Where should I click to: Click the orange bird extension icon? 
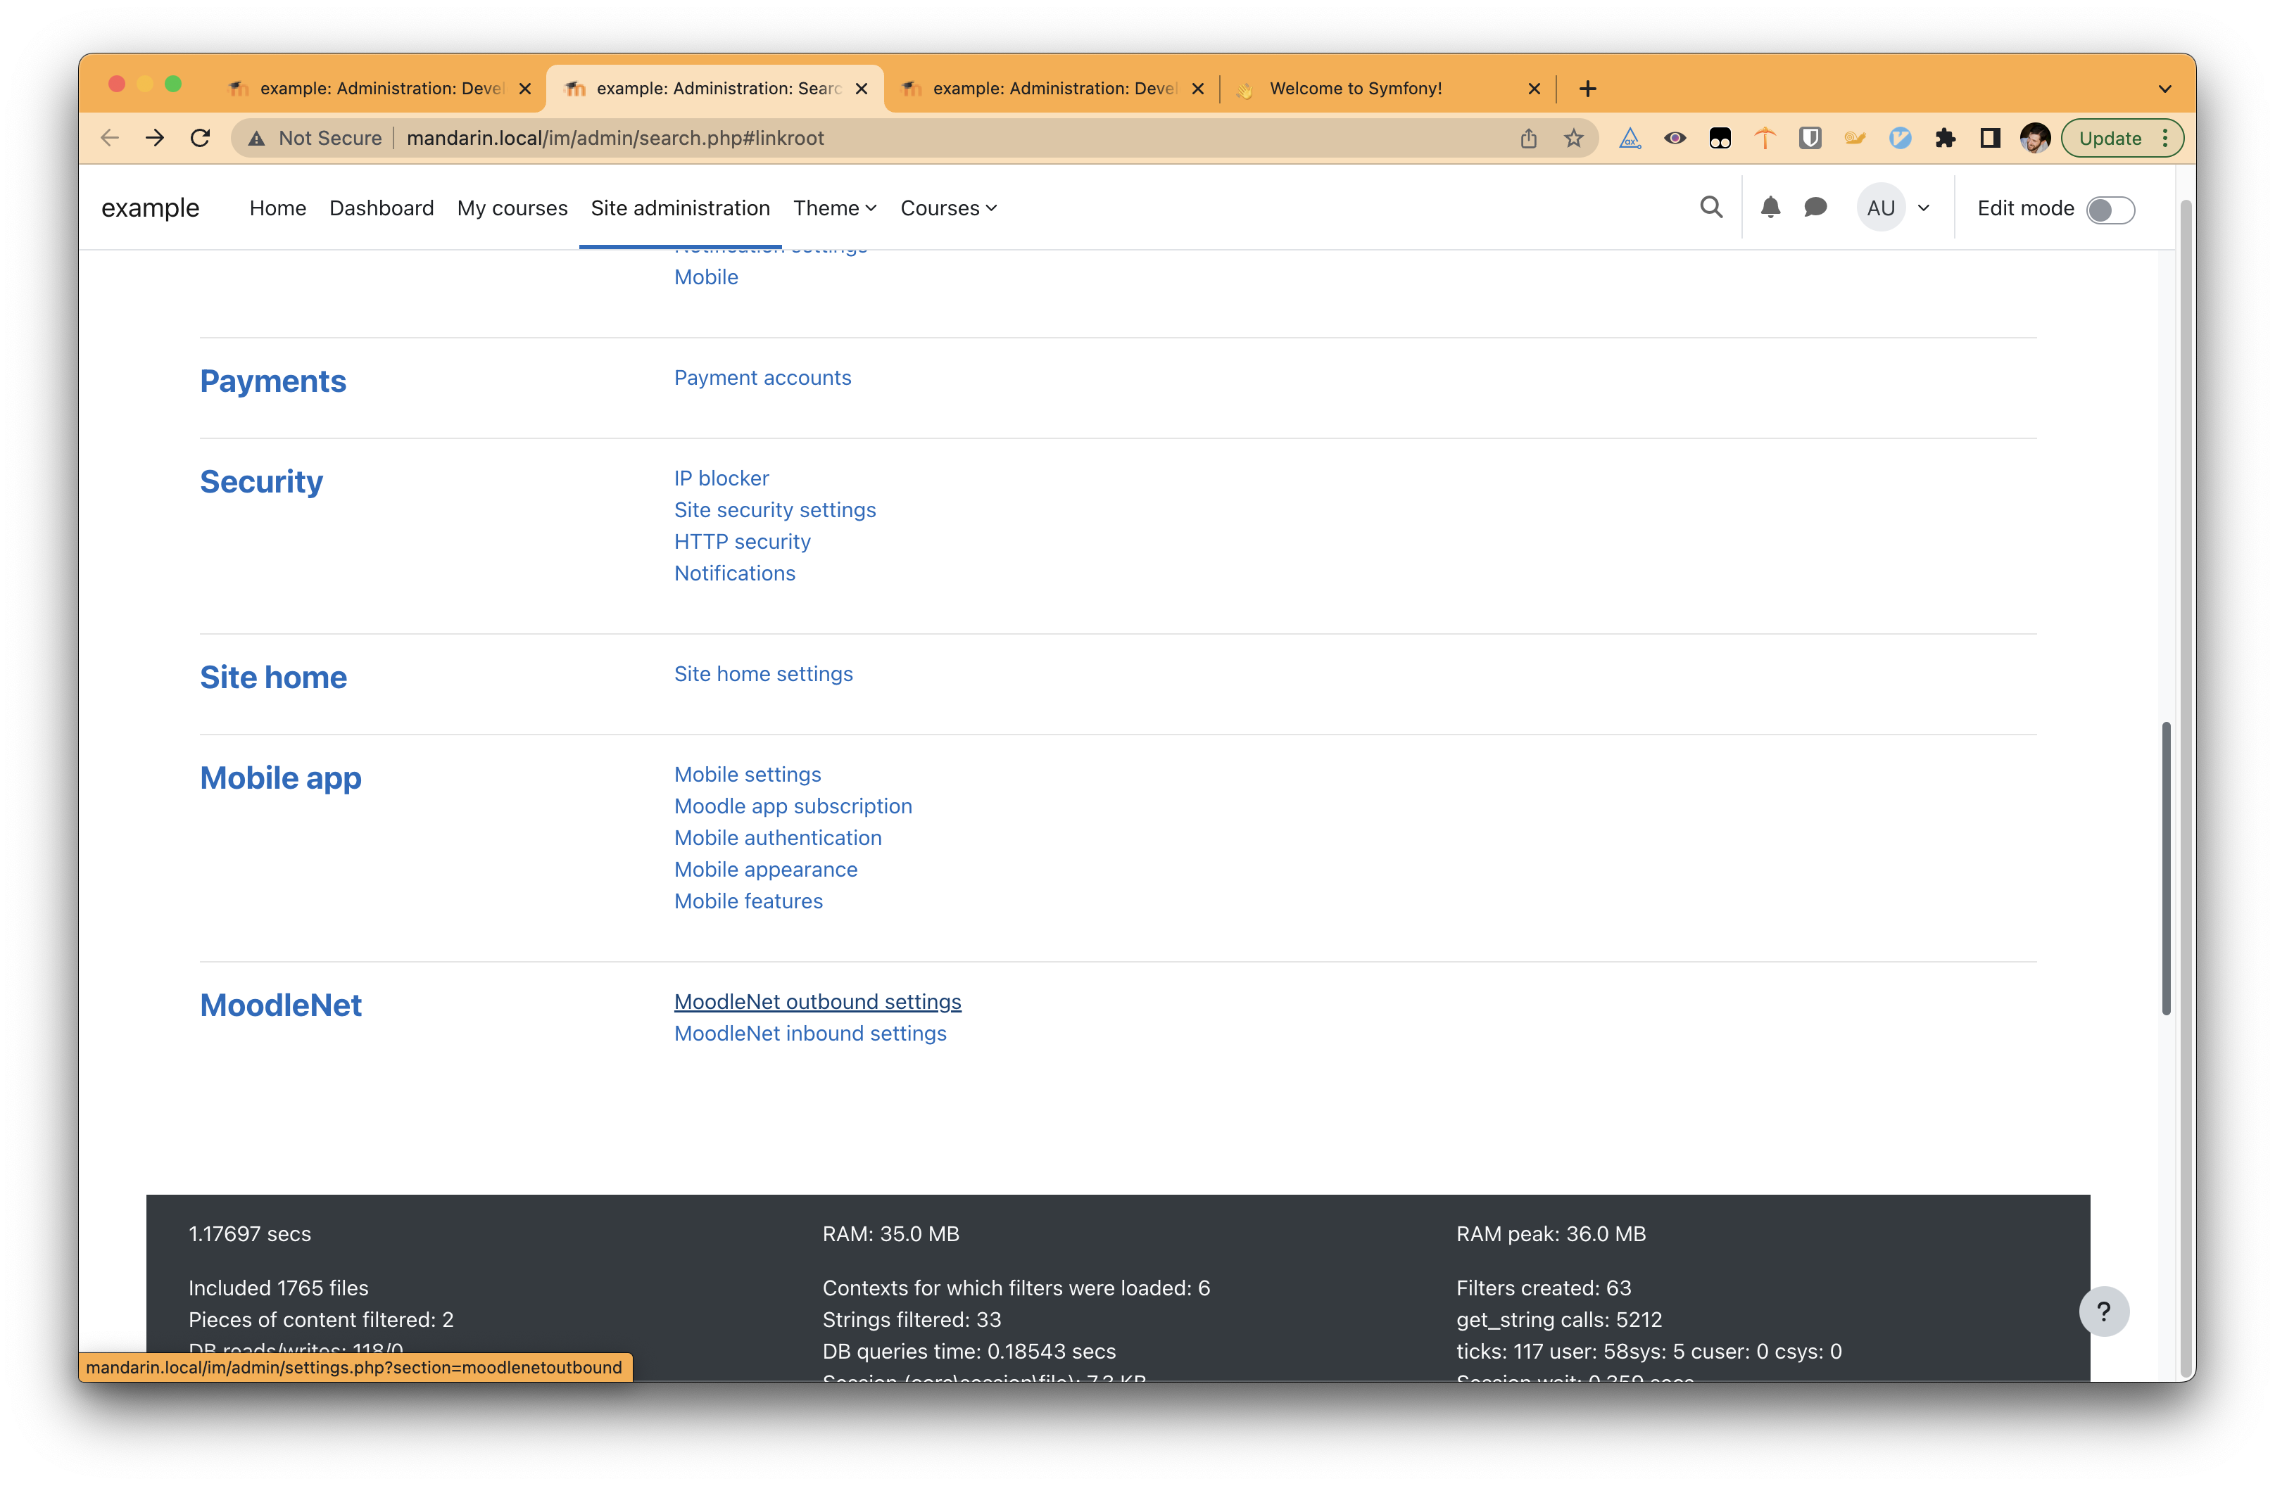coord(1854,138)
